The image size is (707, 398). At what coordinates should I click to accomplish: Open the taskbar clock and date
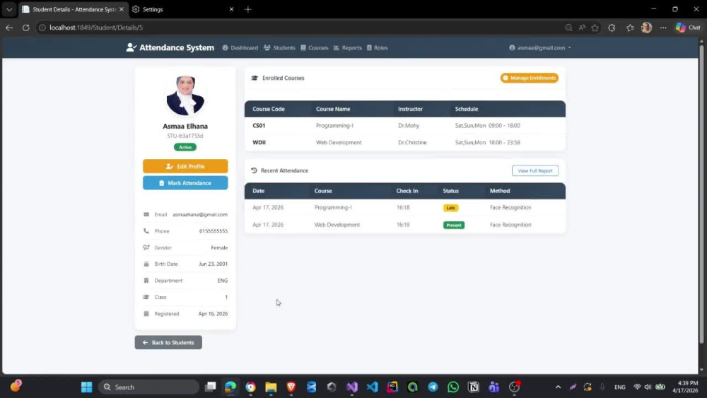coord(685,387)
